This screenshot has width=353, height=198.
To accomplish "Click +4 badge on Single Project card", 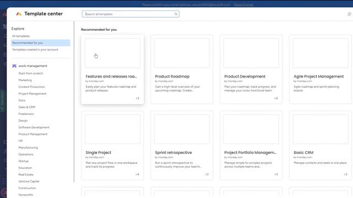I will point(137,174).
